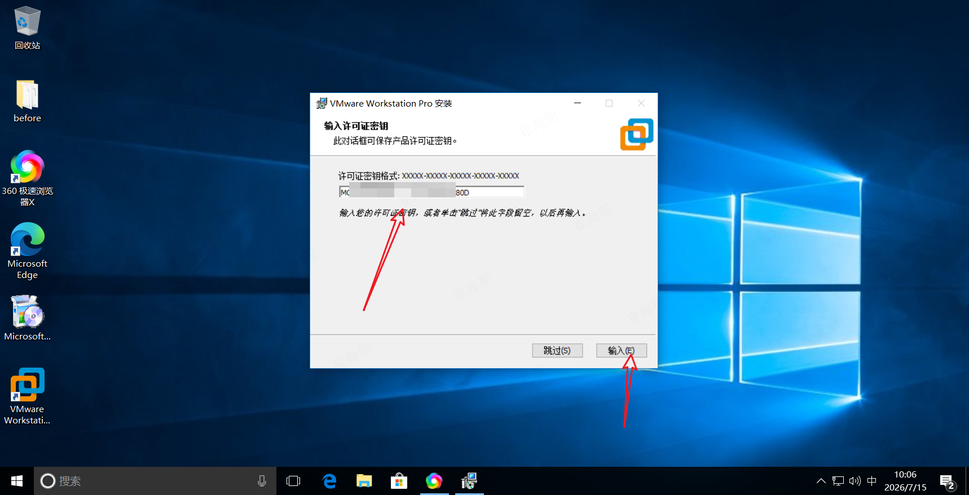This screenshot has height=495, width=969.
Task: Click the 跳过(S) skip button
Action: [x=557, y=351]
